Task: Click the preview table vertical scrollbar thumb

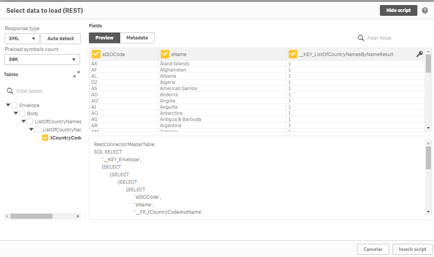Action: coord(429,63)
